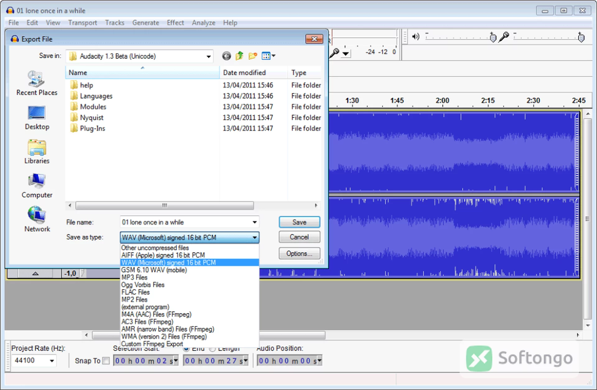The image size is (597, 390).
Task: Open the Nyquist folder
Action: pos(91,118)
